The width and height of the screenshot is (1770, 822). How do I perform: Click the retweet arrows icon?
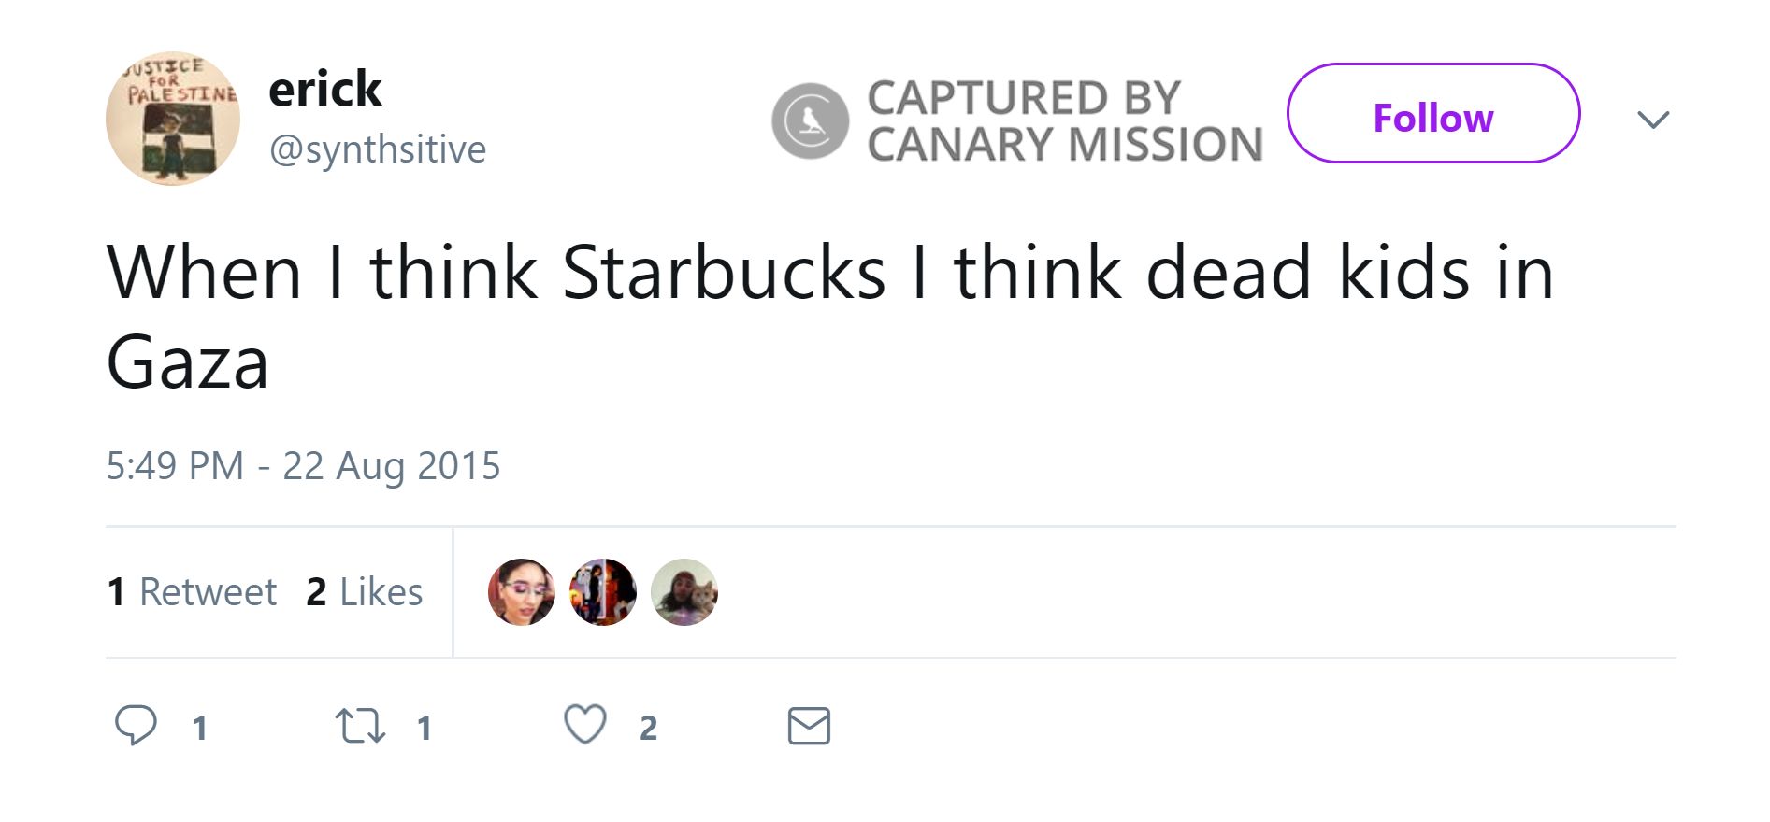(x=360, y=726)
